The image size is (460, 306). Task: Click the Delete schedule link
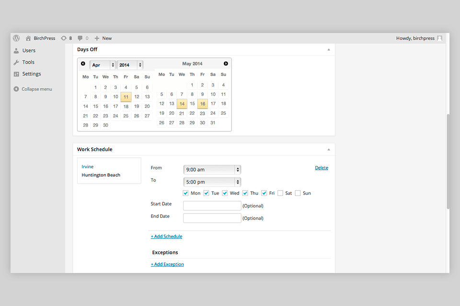(322, 168)
